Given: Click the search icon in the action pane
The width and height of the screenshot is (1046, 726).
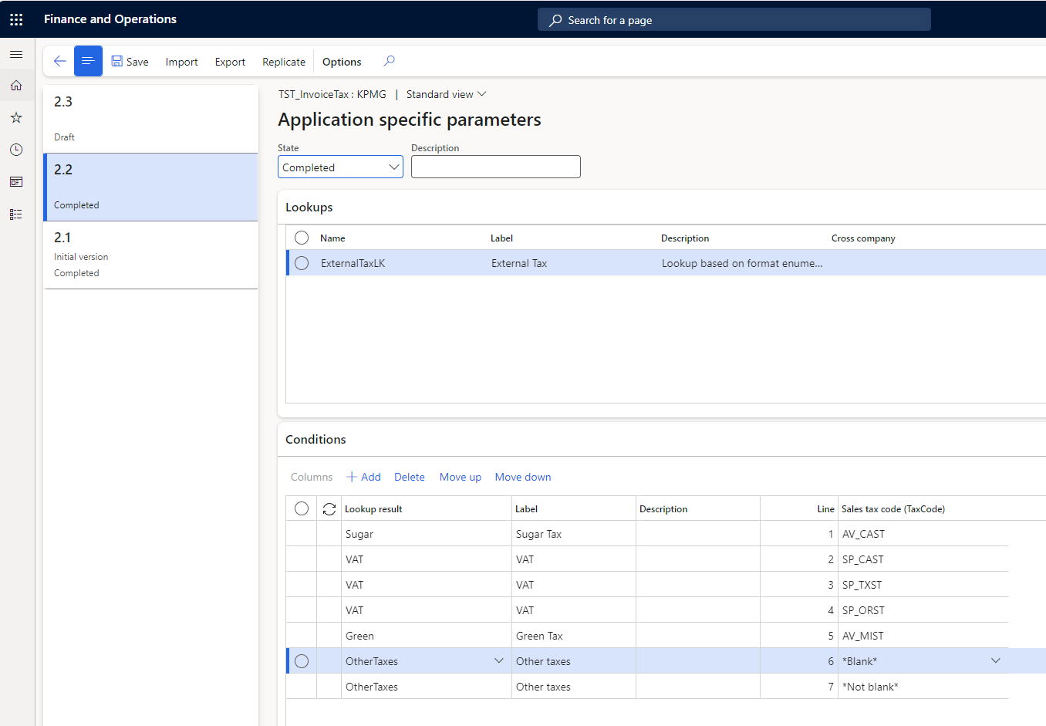Looking at the screenshot, I should click(389, 61).
